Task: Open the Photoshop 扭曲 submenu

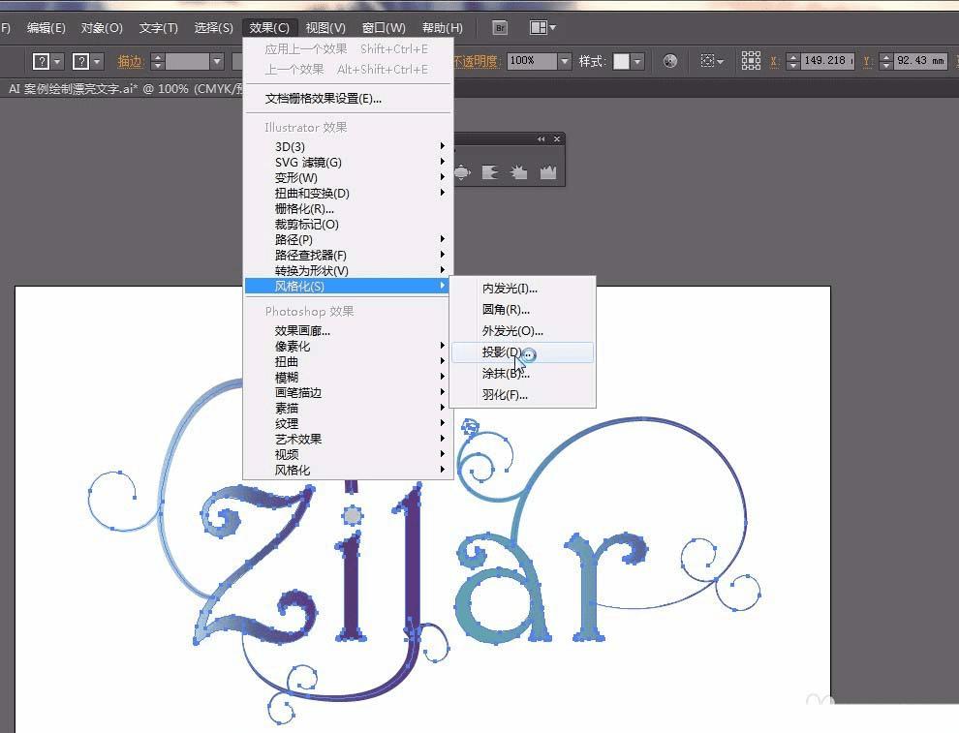Action: (348, 362)
